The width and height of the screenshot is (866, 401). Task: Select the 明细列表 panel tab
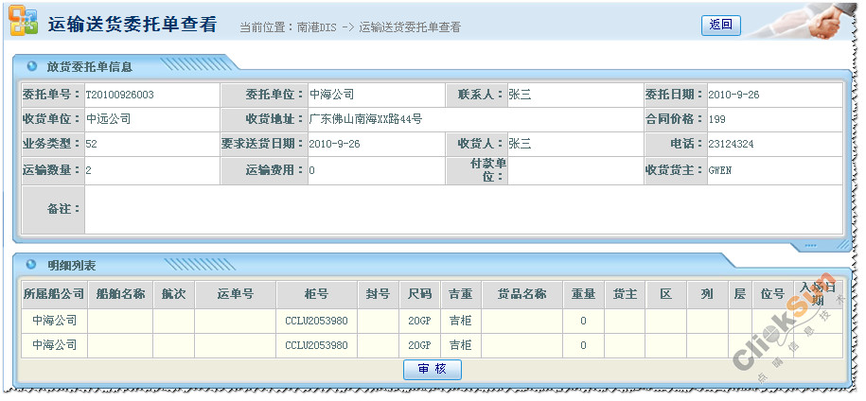[71, 265]
